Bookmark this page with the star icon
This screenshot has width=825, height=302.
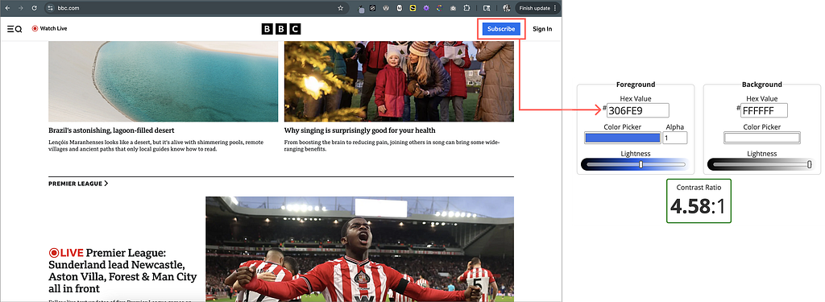pyautogui.click(x=341, y=8)
